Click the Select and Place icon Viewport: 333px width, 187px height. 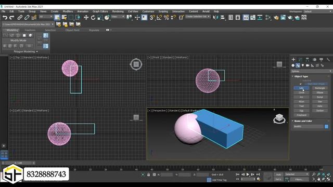pyautogui.click(x=107, y=17)
